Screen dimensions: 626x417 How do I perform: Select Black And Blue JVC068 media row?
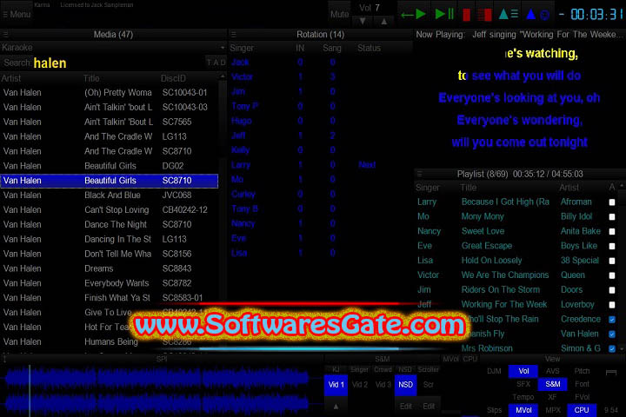(110, 195)
